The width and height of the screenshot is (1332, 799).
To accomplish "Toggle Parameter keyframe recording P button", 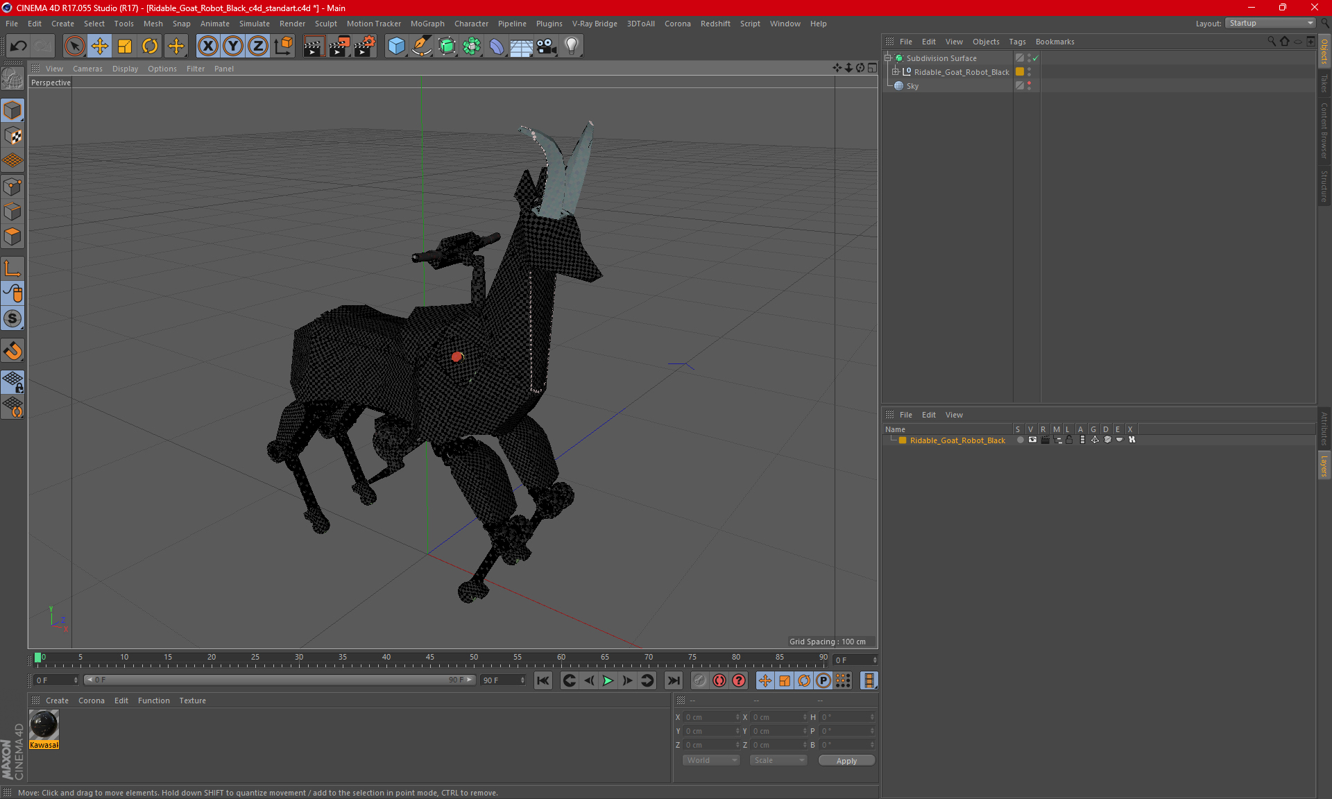I will [x=823, y=680].
